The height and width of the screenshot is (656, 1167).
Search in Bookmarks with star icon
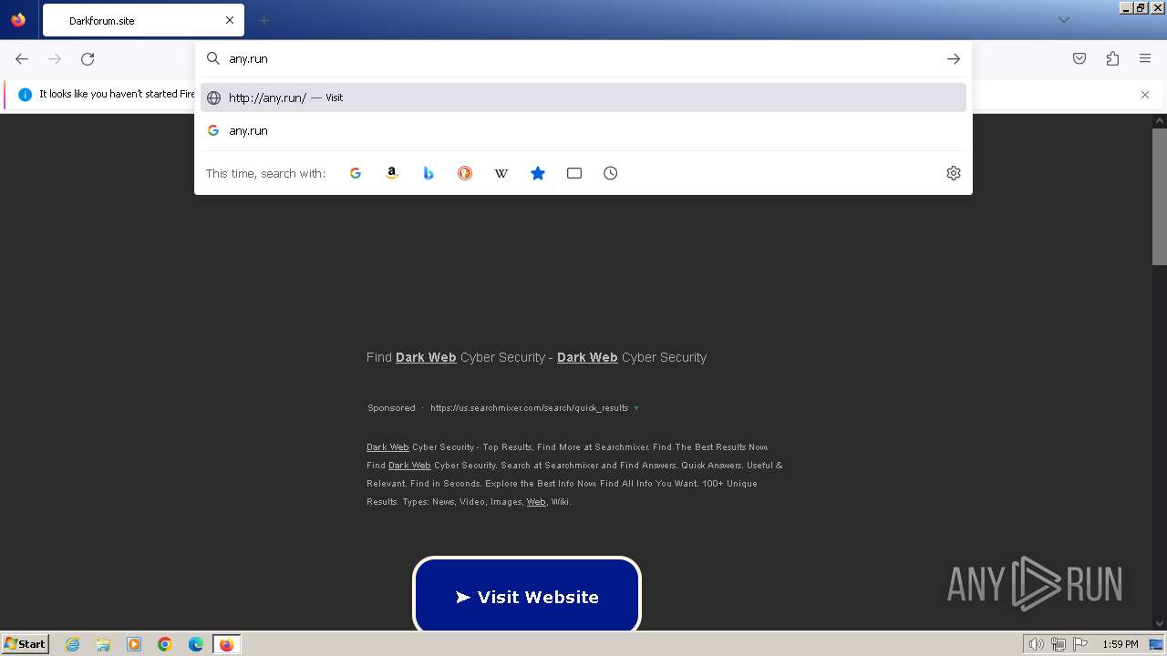coord(538,173)
